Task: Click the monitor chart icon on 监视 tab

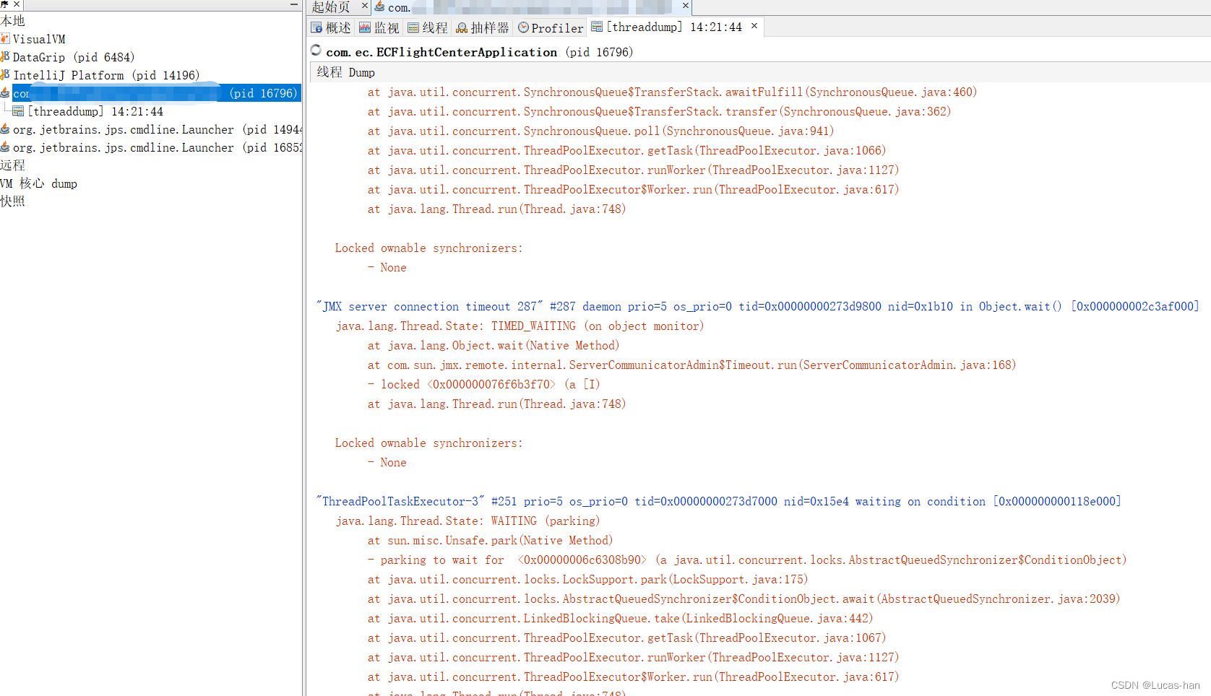Action: [x=365, y=28]
